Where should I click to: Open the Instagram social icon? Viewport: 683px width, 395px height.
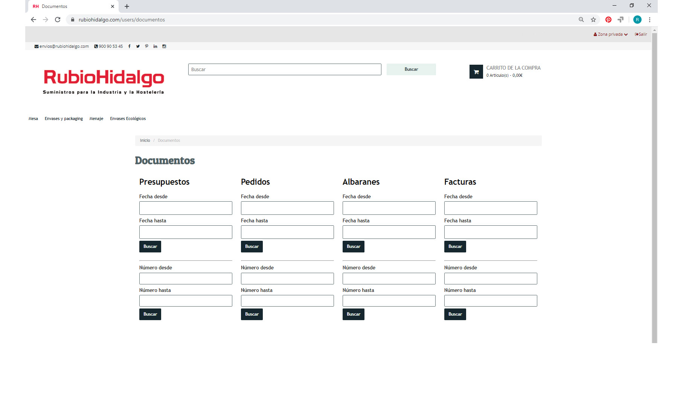[x=164, y=46]
